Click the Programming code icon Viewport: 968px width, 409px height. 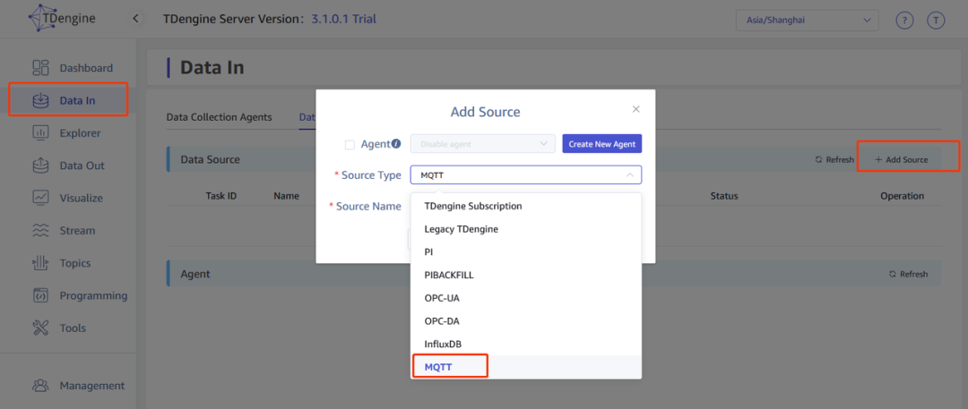tap(40, 295)
